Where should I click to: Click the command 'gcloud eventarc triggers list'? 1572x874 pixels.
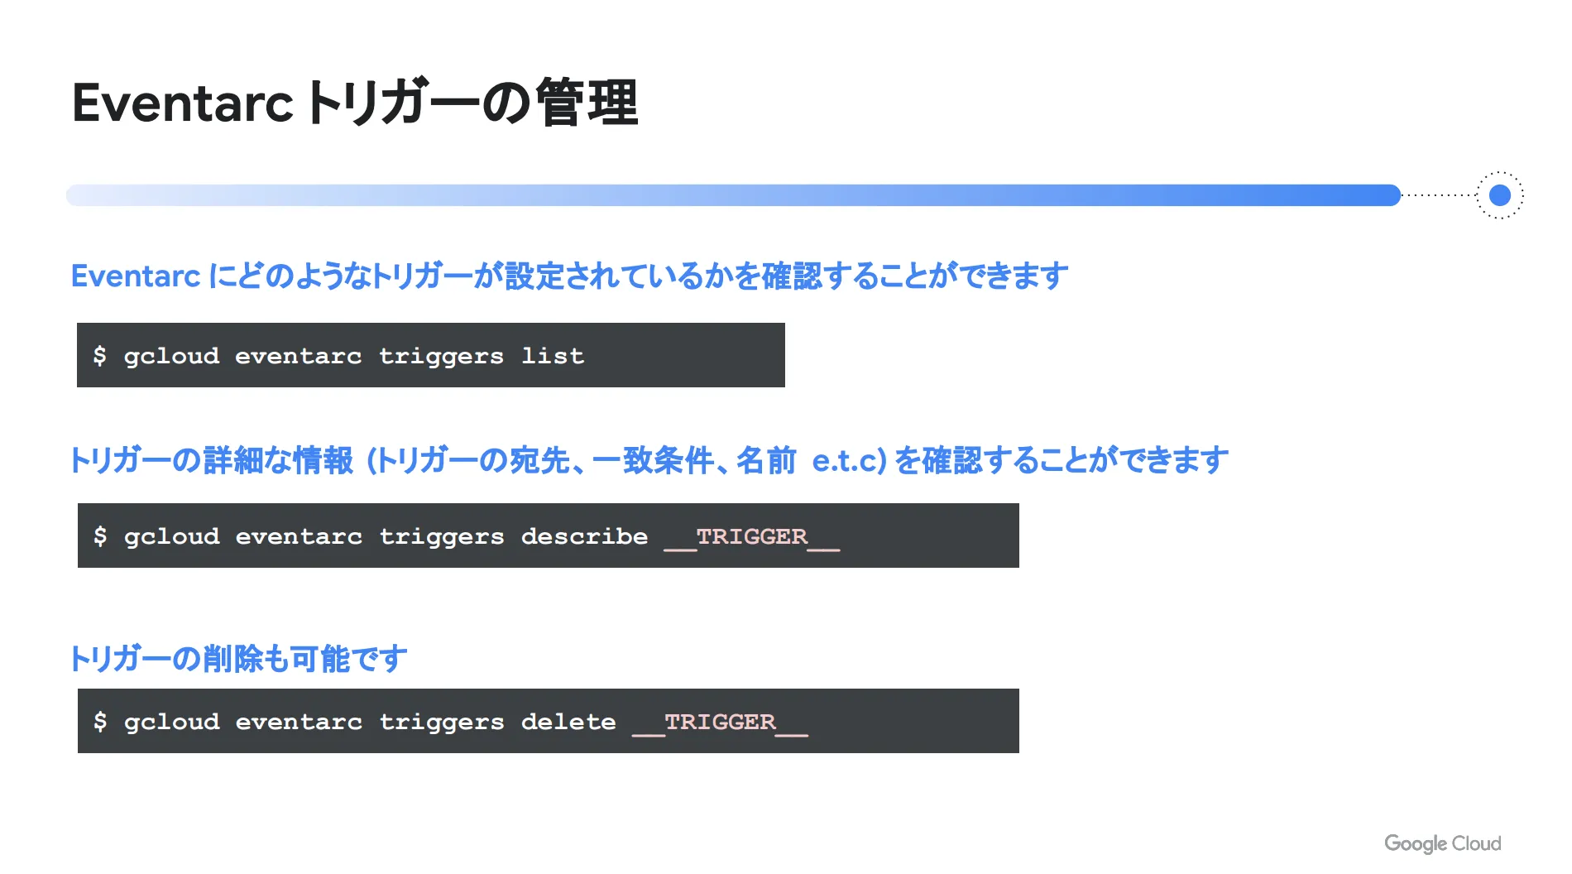(354, 356)
